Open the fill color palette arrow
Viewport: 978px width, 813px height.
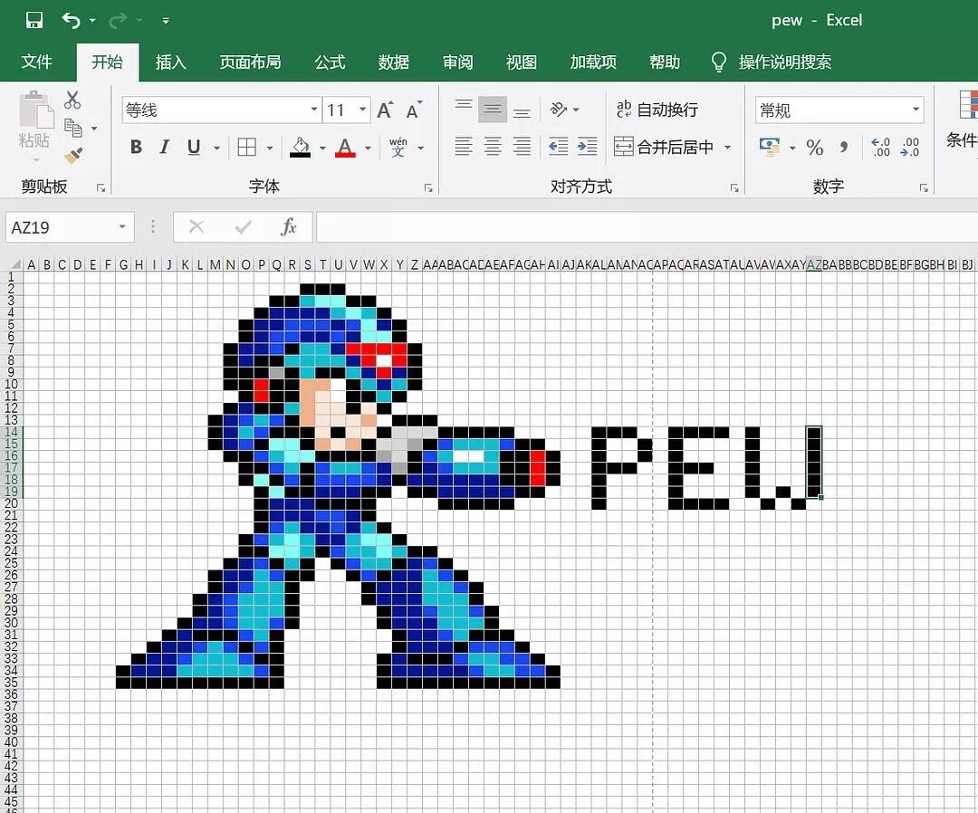click(322, 148)
